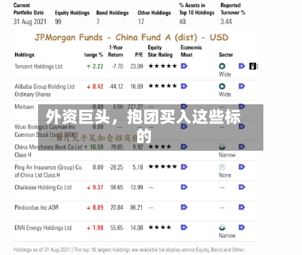Click blue arrow beside Alibaba Wide moat

242,86
